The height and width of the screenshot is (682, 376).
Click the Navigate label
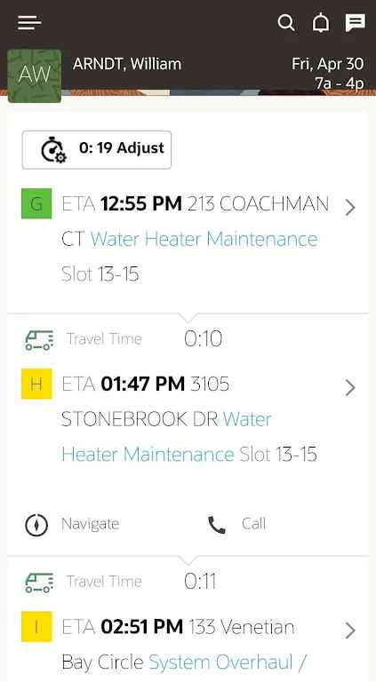point(90,524)
